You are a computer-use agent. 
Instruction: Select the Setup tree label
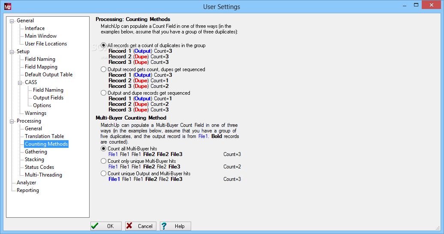coord(23,51)
